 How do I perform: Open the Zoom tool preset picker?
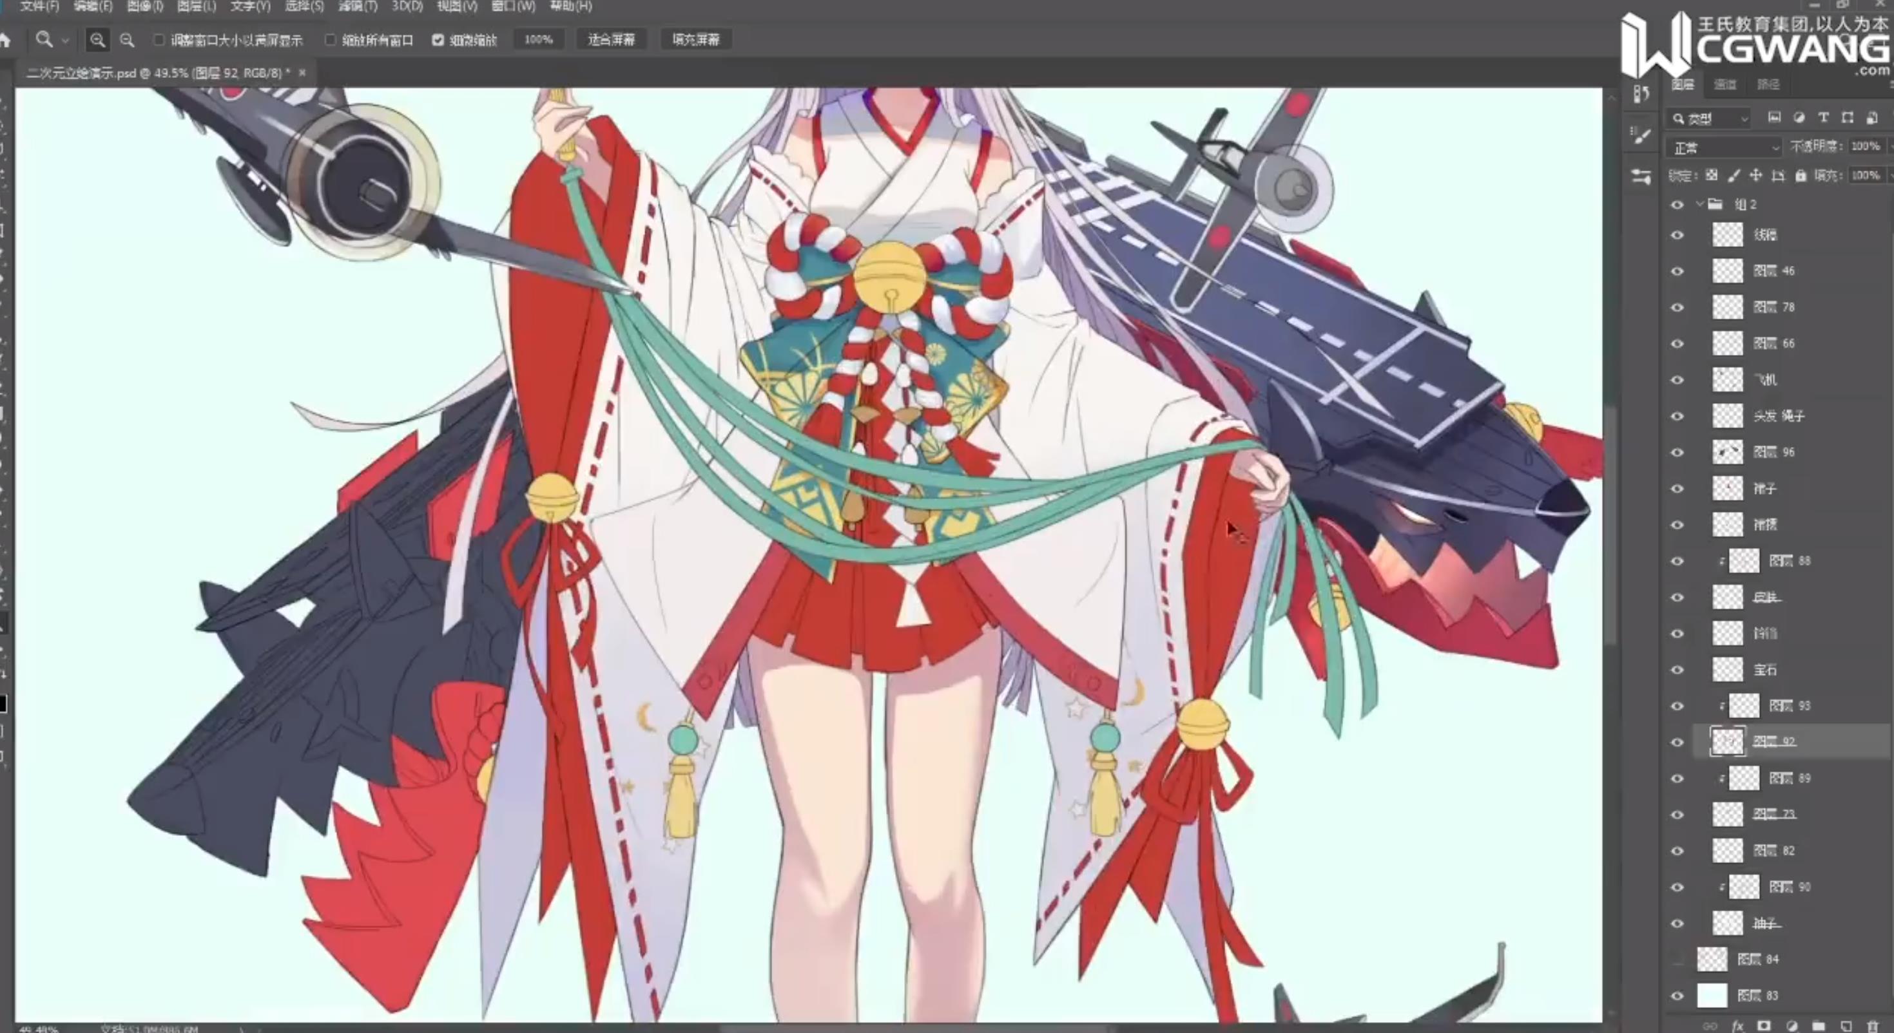[x=64, y=41]
